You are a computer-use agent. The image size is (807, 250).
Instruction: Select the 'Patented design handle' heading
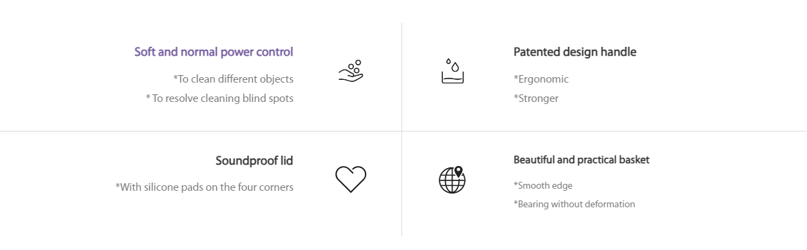click(x=575, y=52)
